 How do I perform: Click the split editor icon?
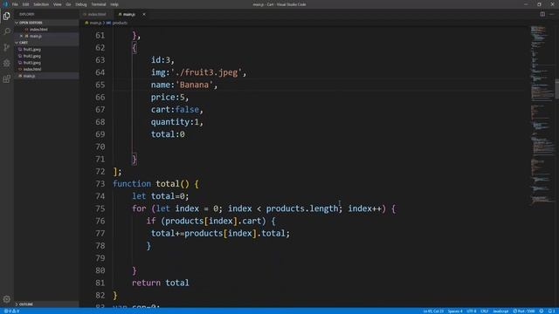tap(542, 14)
